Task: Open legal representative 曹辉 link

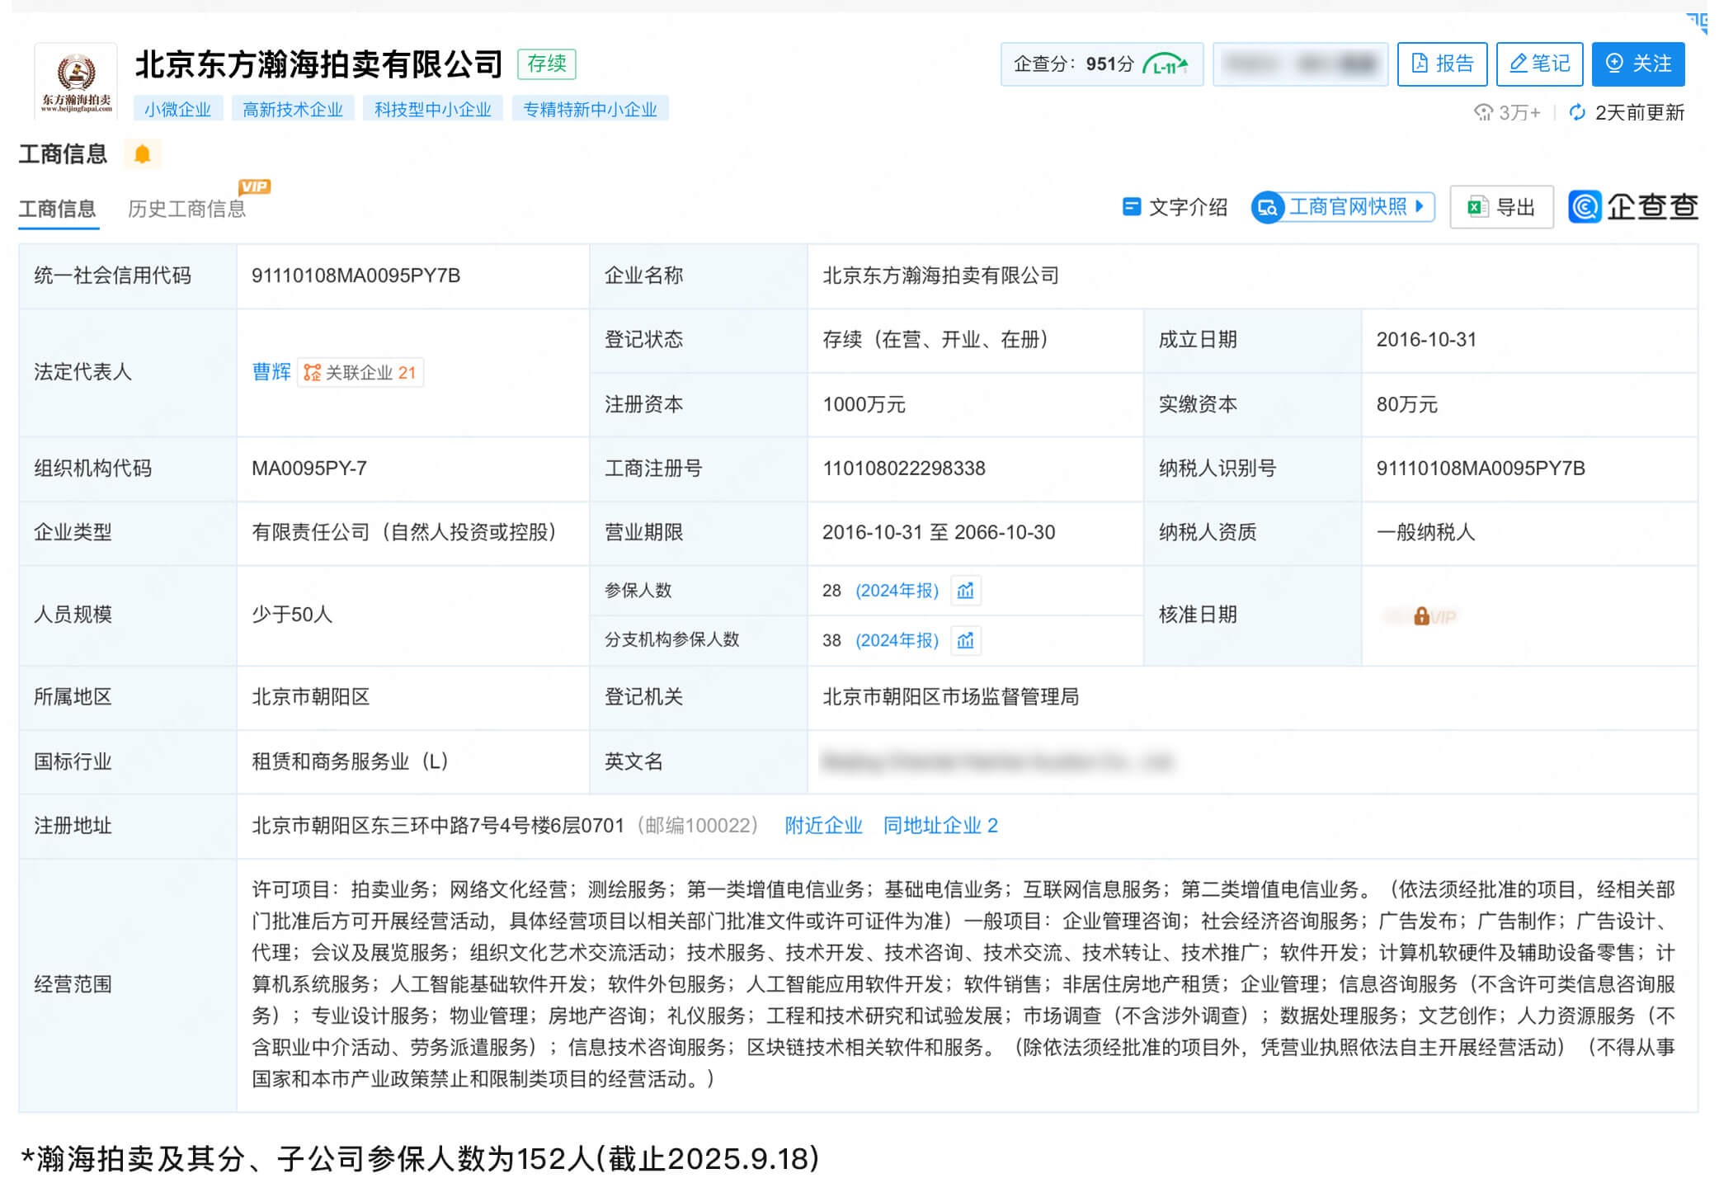Action: 271,372
